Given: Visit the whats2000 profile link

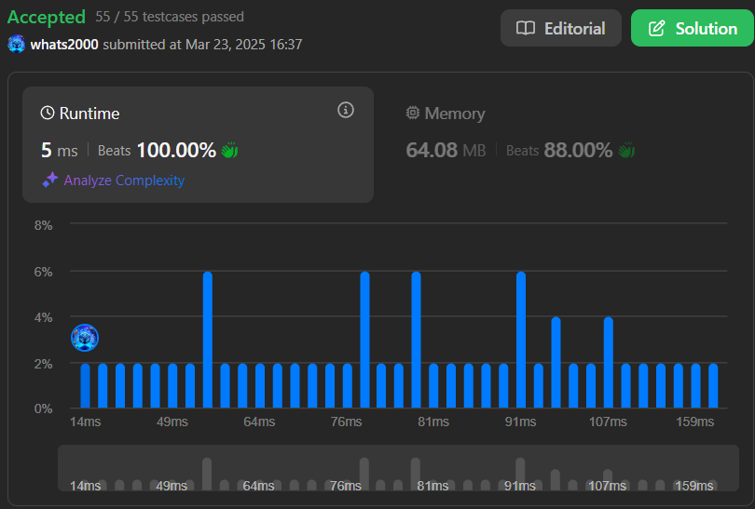Looking at the screenshot, I should [64, 45].
